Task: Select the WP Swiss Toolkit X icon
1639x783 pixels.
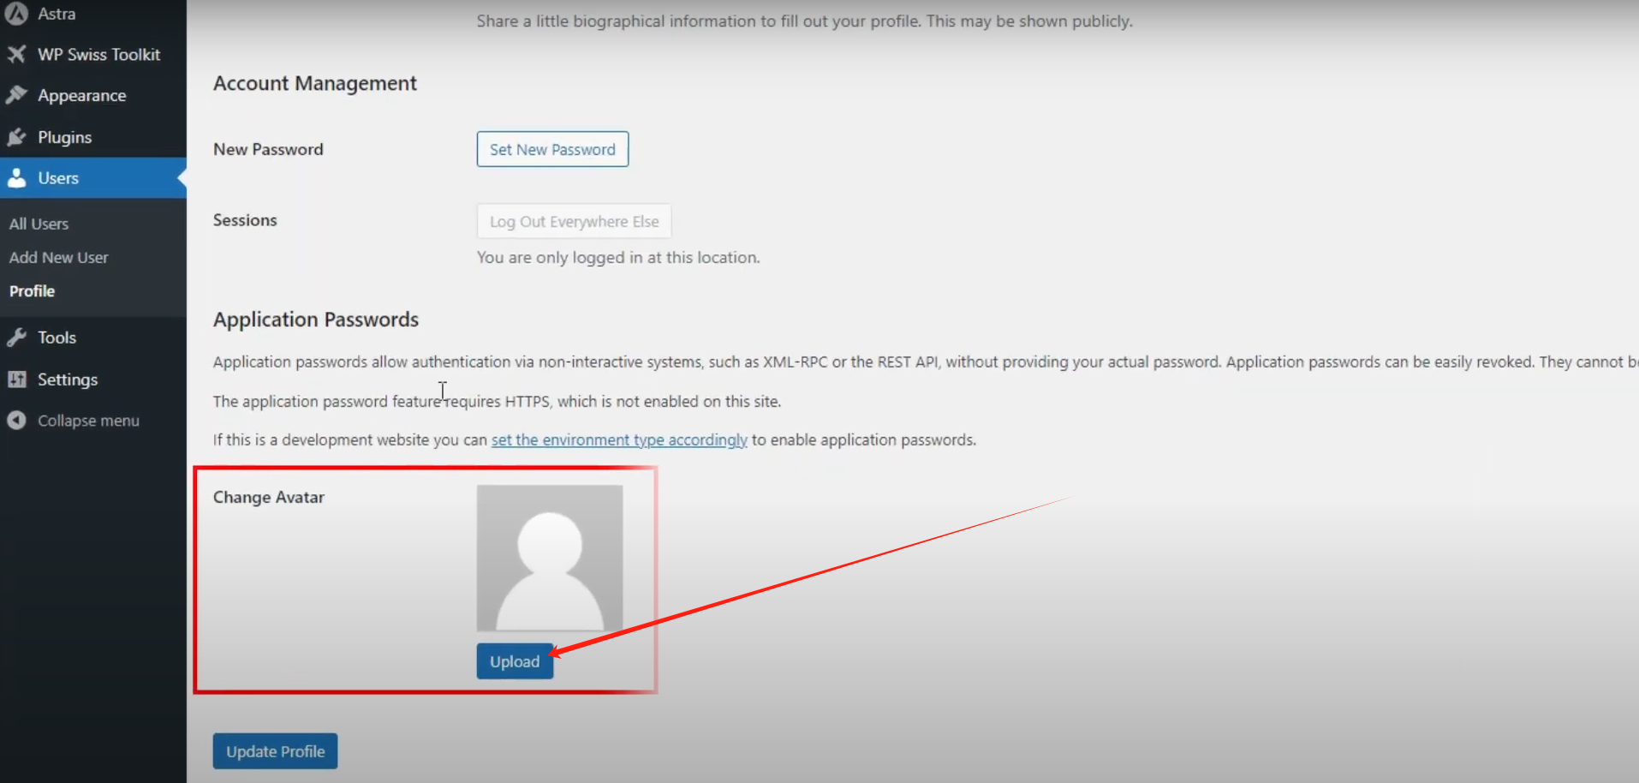Action: (17, 54)
